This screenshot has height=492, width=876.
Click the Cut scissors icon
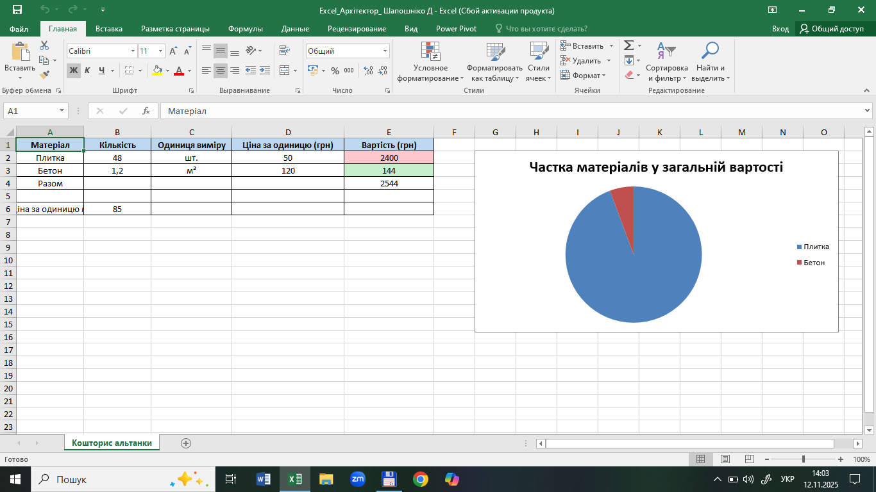click(44, 45)
